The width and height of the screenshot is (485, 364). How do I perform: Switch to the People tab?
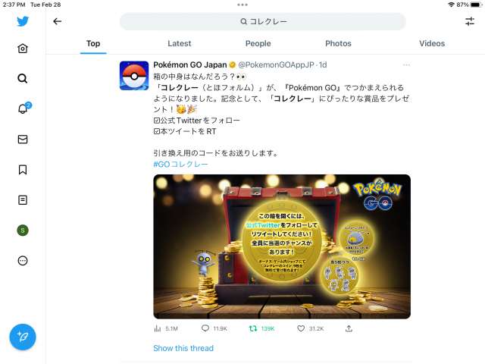click(258, 44)
